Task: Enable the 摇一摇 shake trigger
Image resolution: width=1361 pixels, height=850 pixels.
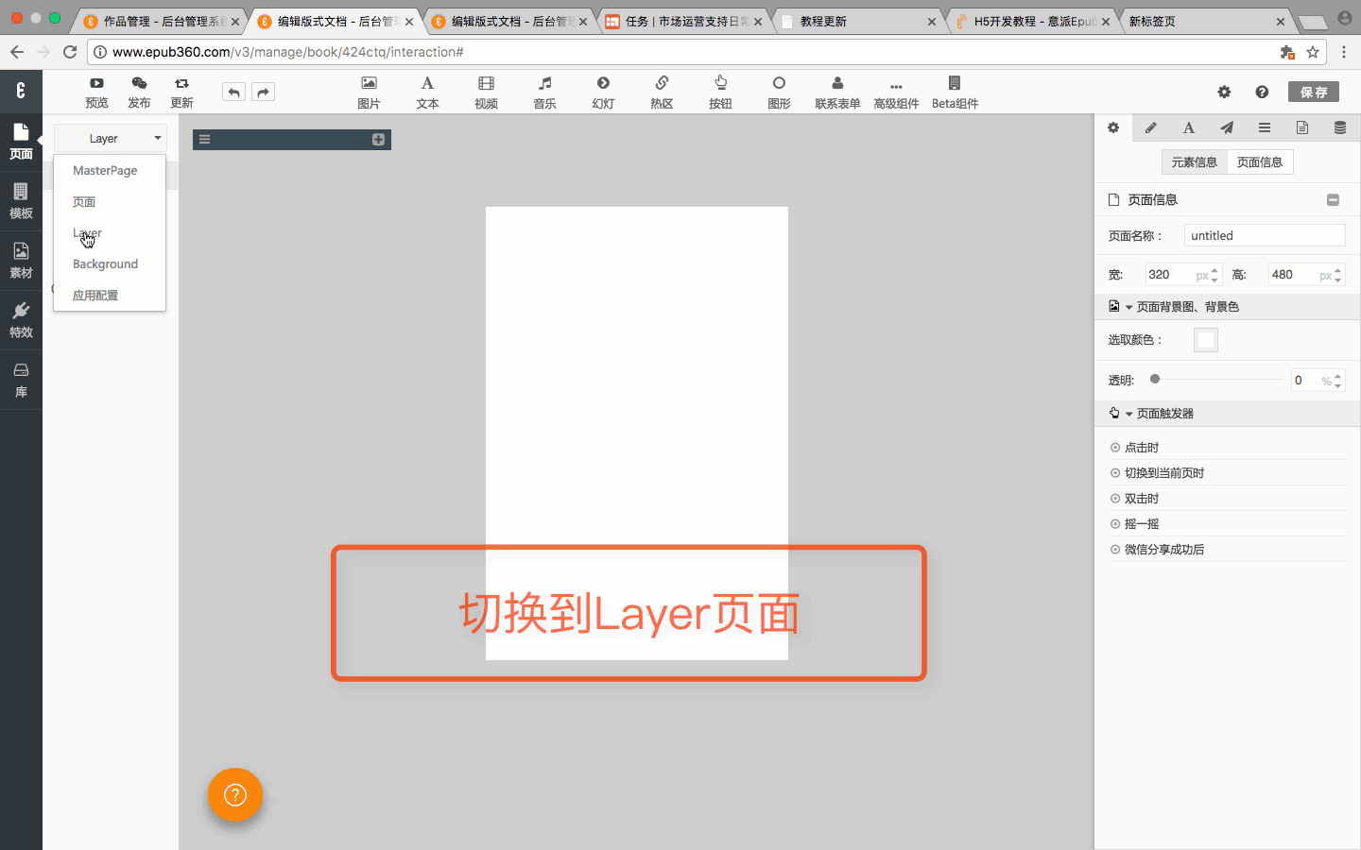Action: tap(1141, 524)
